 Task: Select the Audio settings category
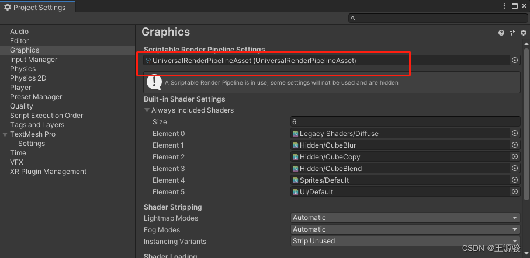pyautogui.click(x=19, y=32)
